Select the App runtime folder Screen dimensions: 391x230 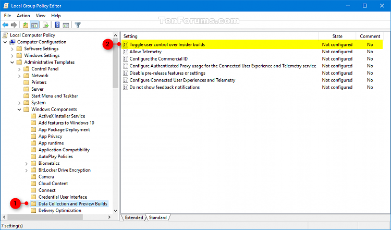tap(51, 143)
